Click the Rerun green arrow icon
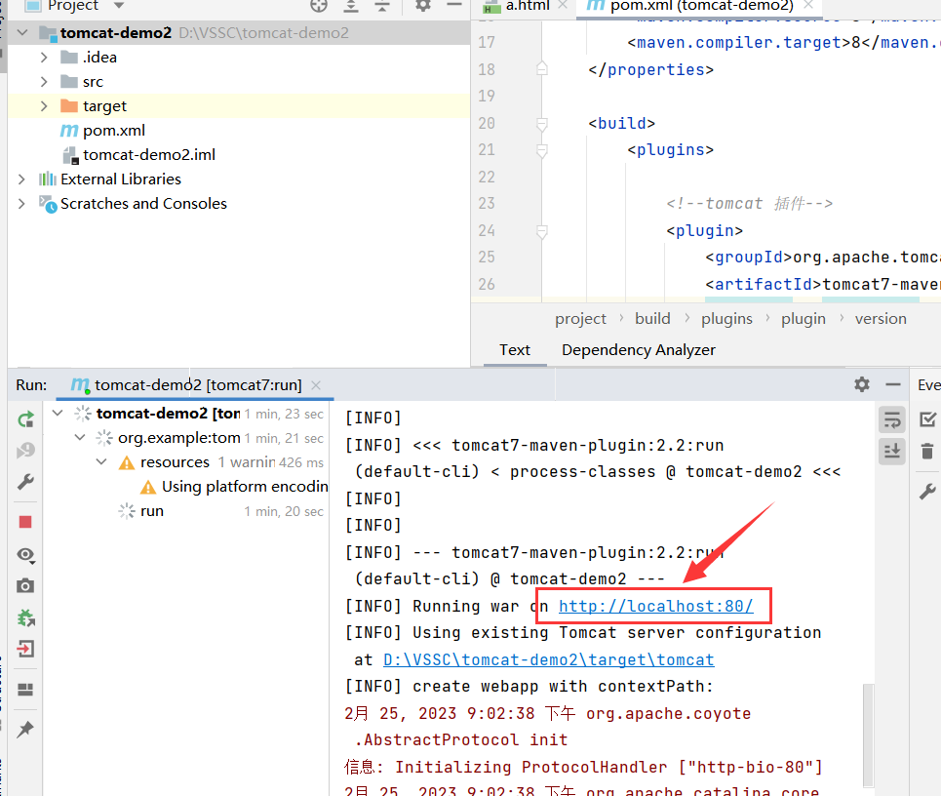This screenshot has width=941, height=796. click(25, 419)
